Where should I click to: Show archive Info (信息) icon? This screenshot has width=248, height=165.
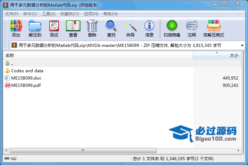pyautogui.click(x=149, y=25)
